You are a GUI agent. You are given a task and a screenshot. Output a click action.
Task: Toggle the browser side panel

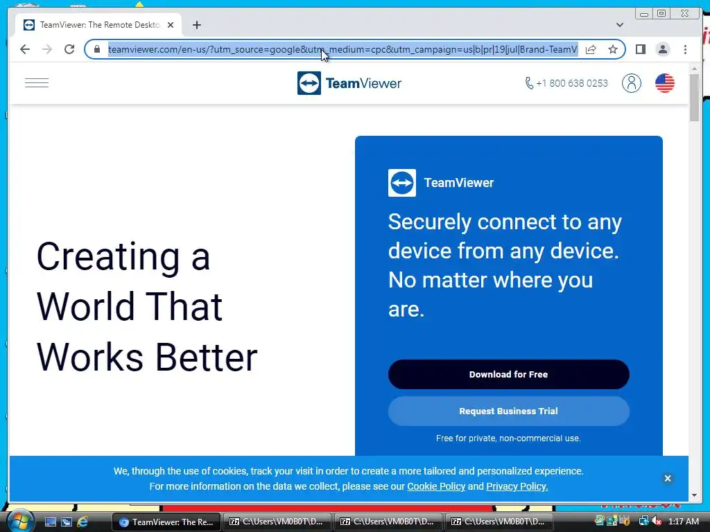(x=640, y=49)
